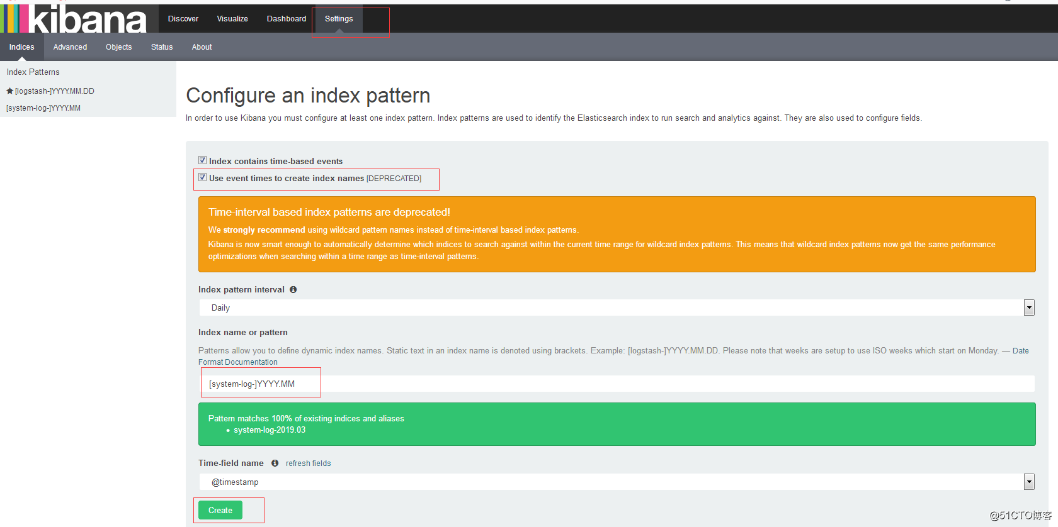The width and height of the screenshot is (1058, 527).
Task: Click the green Create button
Action: 220,510
